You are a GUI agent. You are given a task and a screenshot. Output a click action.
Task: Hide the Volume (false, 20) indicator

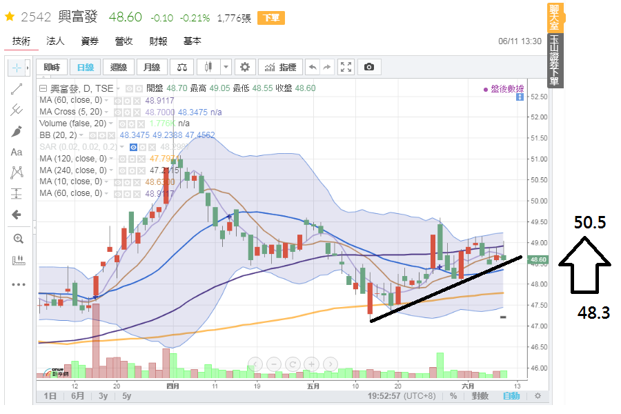pyautogui.click(x=123, y=124)
